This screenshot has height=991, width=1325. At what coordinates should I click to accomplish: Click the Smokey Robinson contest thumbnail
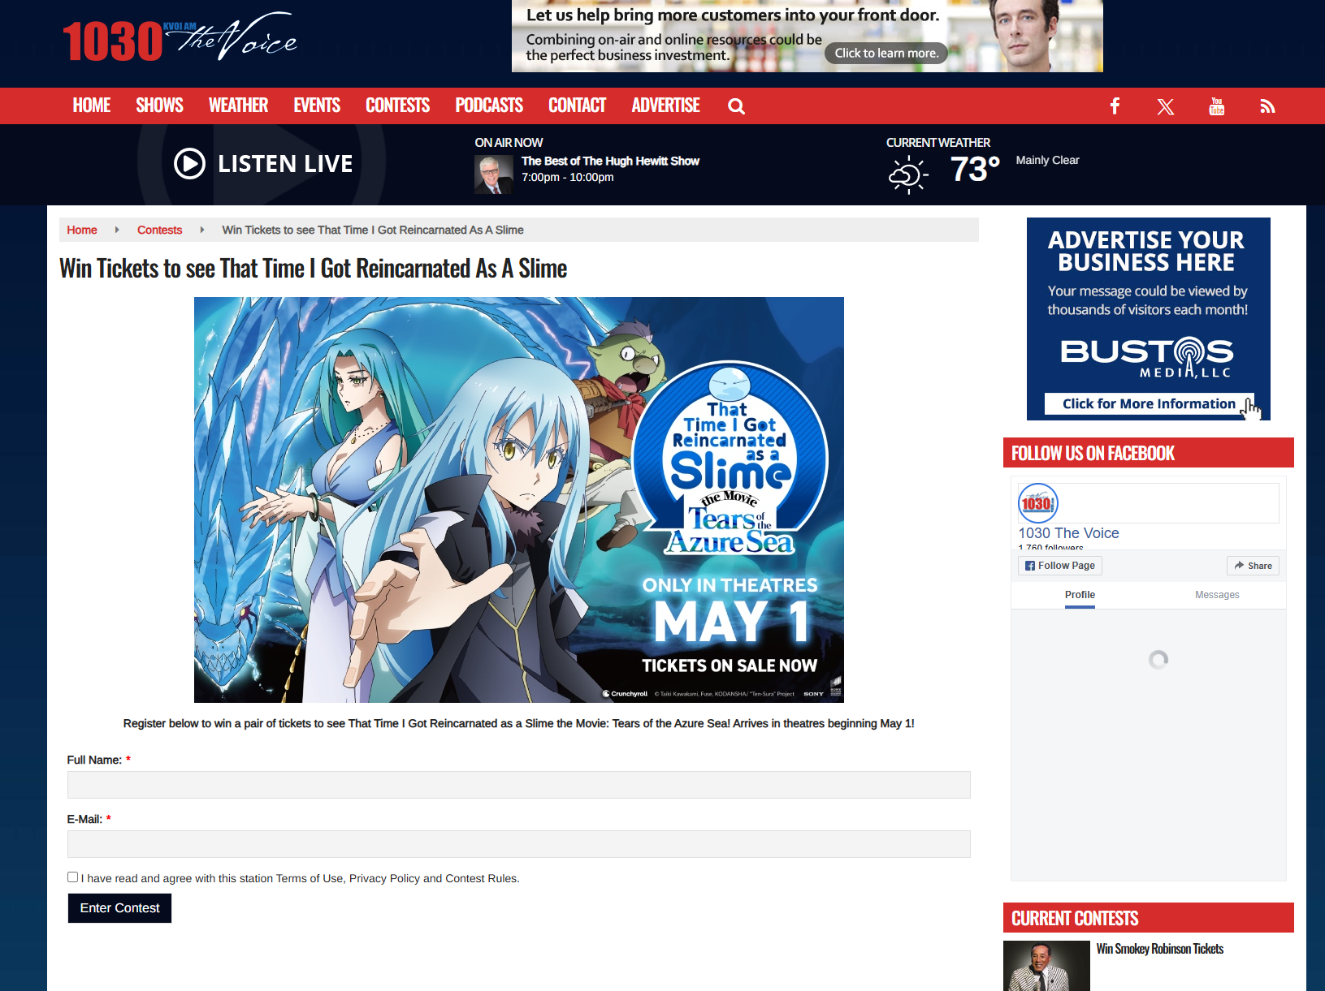pos(1046,966)
